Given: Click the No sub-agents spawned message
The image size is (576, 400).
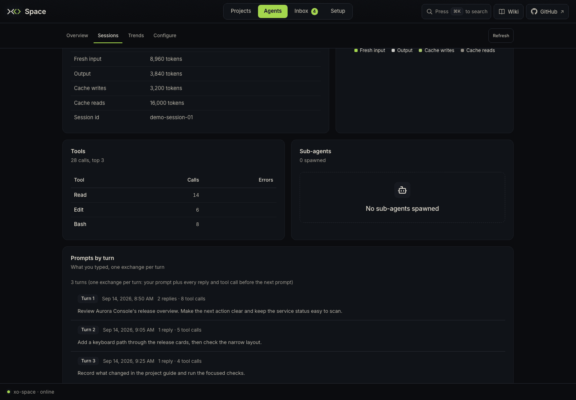Looking at the screenshot, I should coord(402,208).
